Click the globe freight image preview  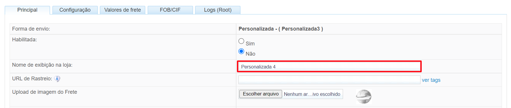tap(364, 97)
